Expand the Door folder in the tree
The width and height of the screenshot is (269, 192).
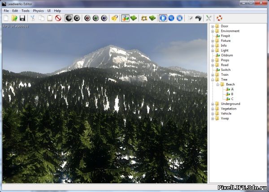pos(213,26)
